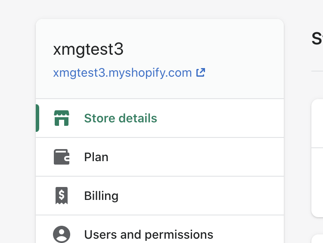
Task: Click the xmgtest3 store name heading
Action: pos(88,49)
